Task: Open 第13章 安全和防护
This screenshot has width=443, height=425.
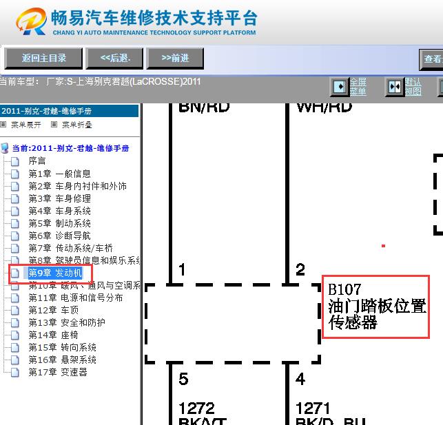Action: click(x=67, y=322)
